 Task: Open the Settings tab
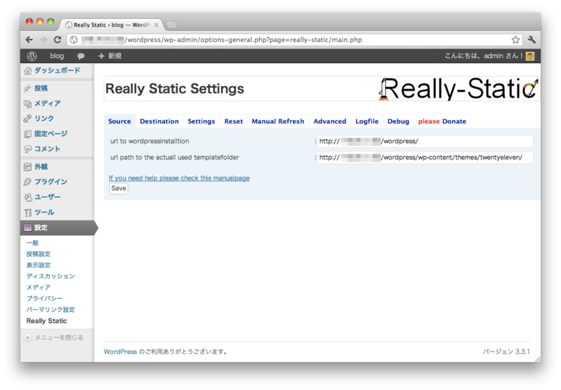click(x=201, y=121)
